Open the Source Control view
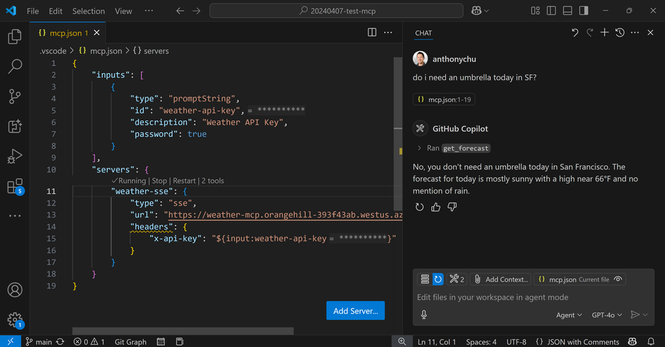Image resolution: width=665 pixels, height=347 pixels. click(x=15, y=96)
